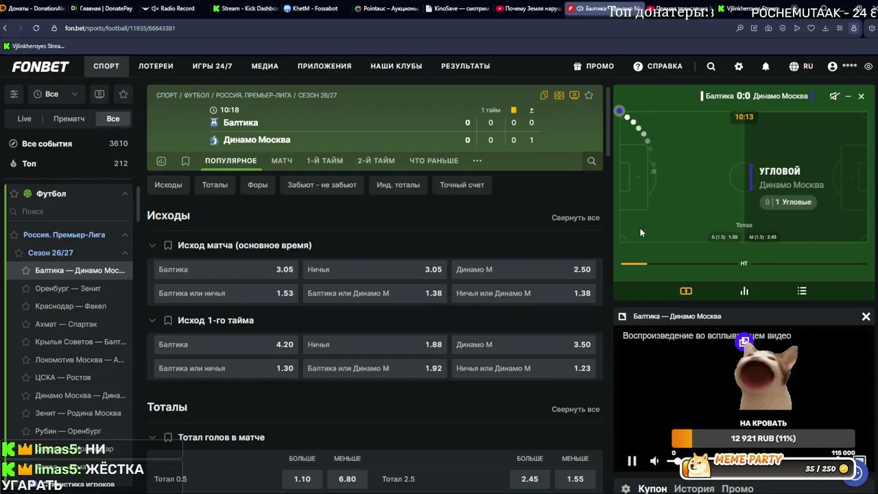The width and height of the screenshot is (878, 494).
Task: Toggle the sound-off icon in the match tracker
Action: pyautogui.click(x=834, y=96)
